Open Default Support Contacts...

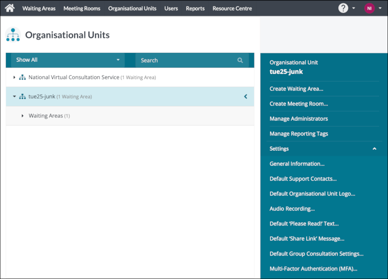tap(303, 179)
